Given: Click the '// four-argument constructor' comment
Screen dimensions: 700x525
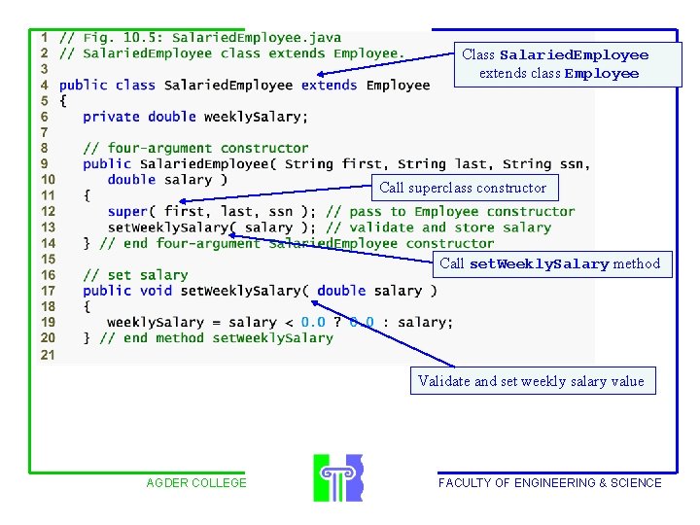Looking at the screenshot, I should pos(195,148).
